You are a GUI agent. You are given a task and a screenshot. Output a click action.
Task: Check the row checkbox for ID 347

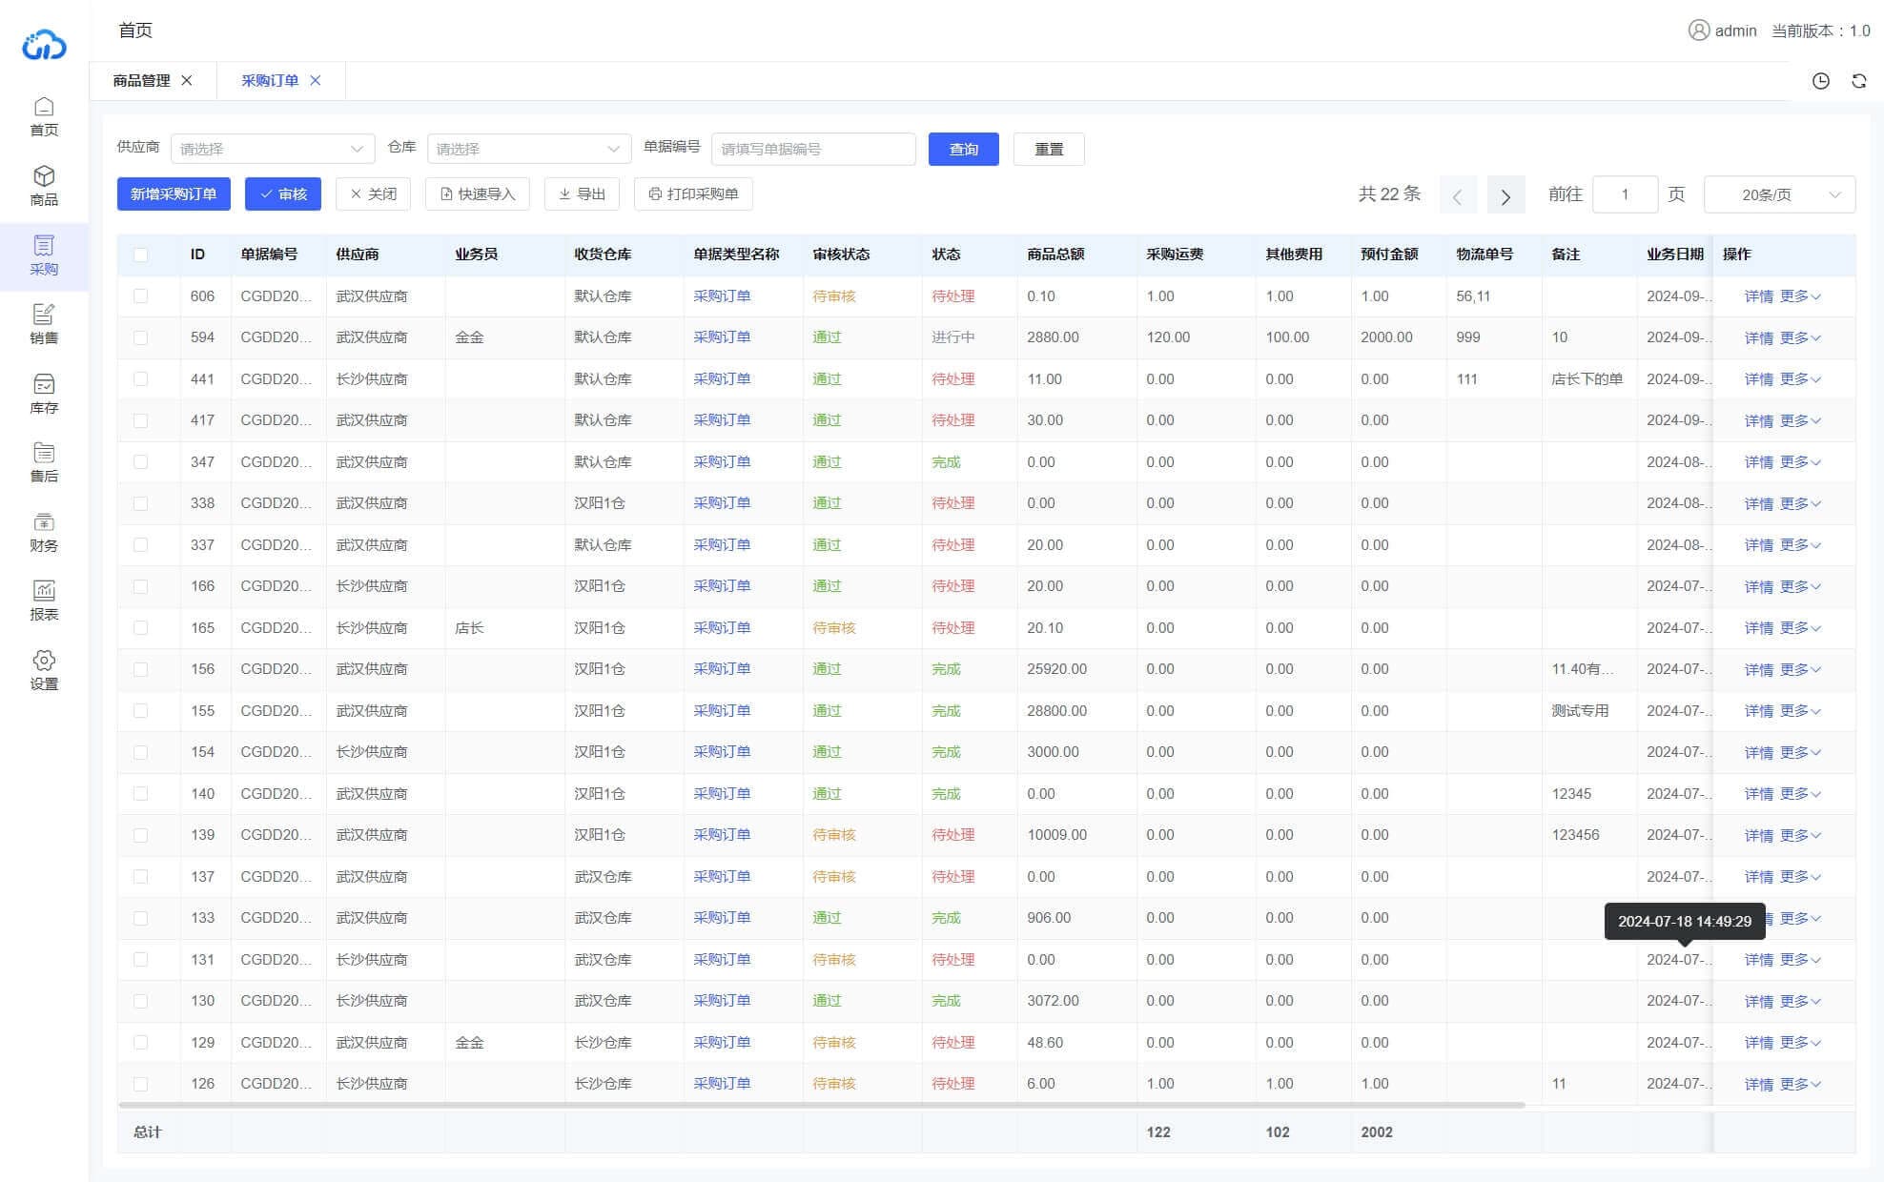pyautogui.click(x=141, y=462)
